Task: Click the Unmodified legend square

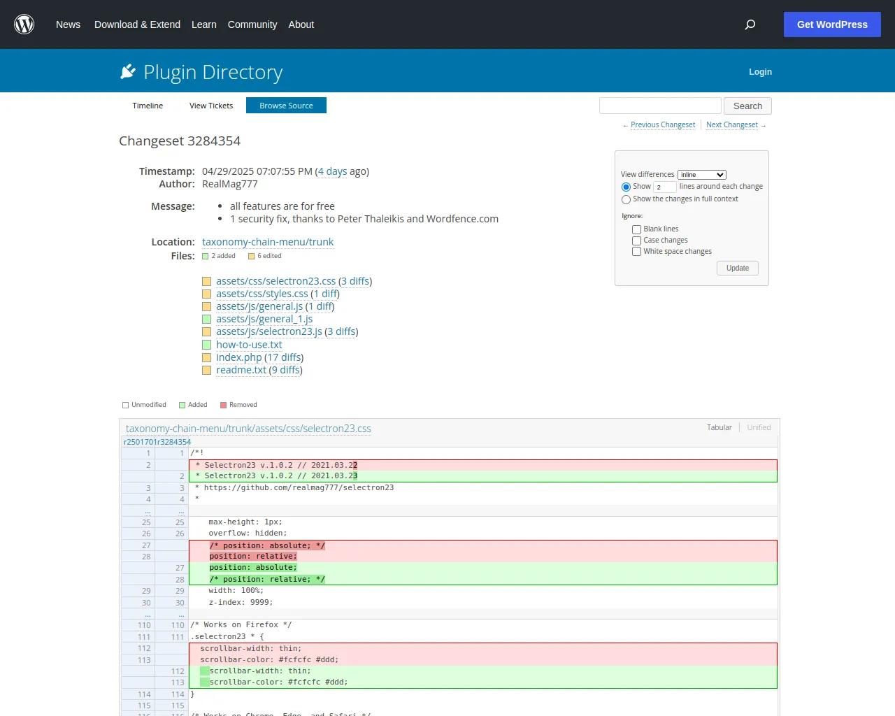Action: pyautogui.click(x=126, y=405)
